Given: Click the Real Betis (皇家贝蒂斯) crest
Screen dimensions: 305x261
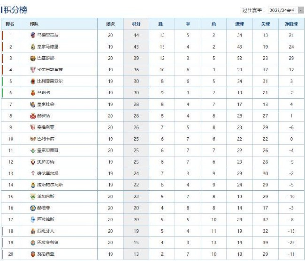Looking at the screenshot, I should pyautogui.click(x=33, y=150).
